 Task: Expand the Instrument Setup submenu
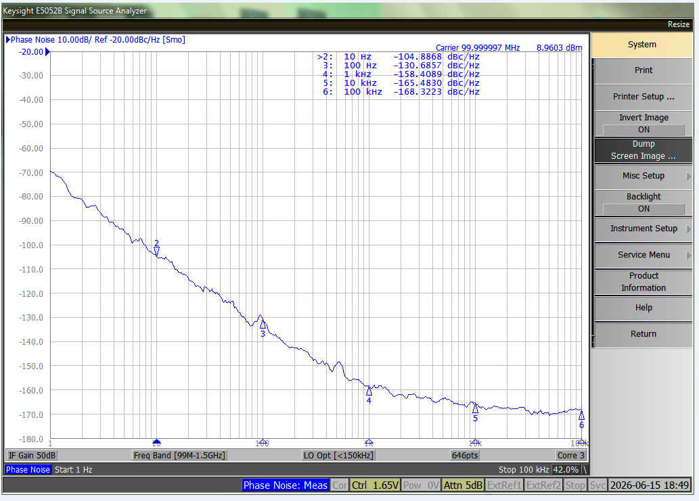(x=644, y=229)
